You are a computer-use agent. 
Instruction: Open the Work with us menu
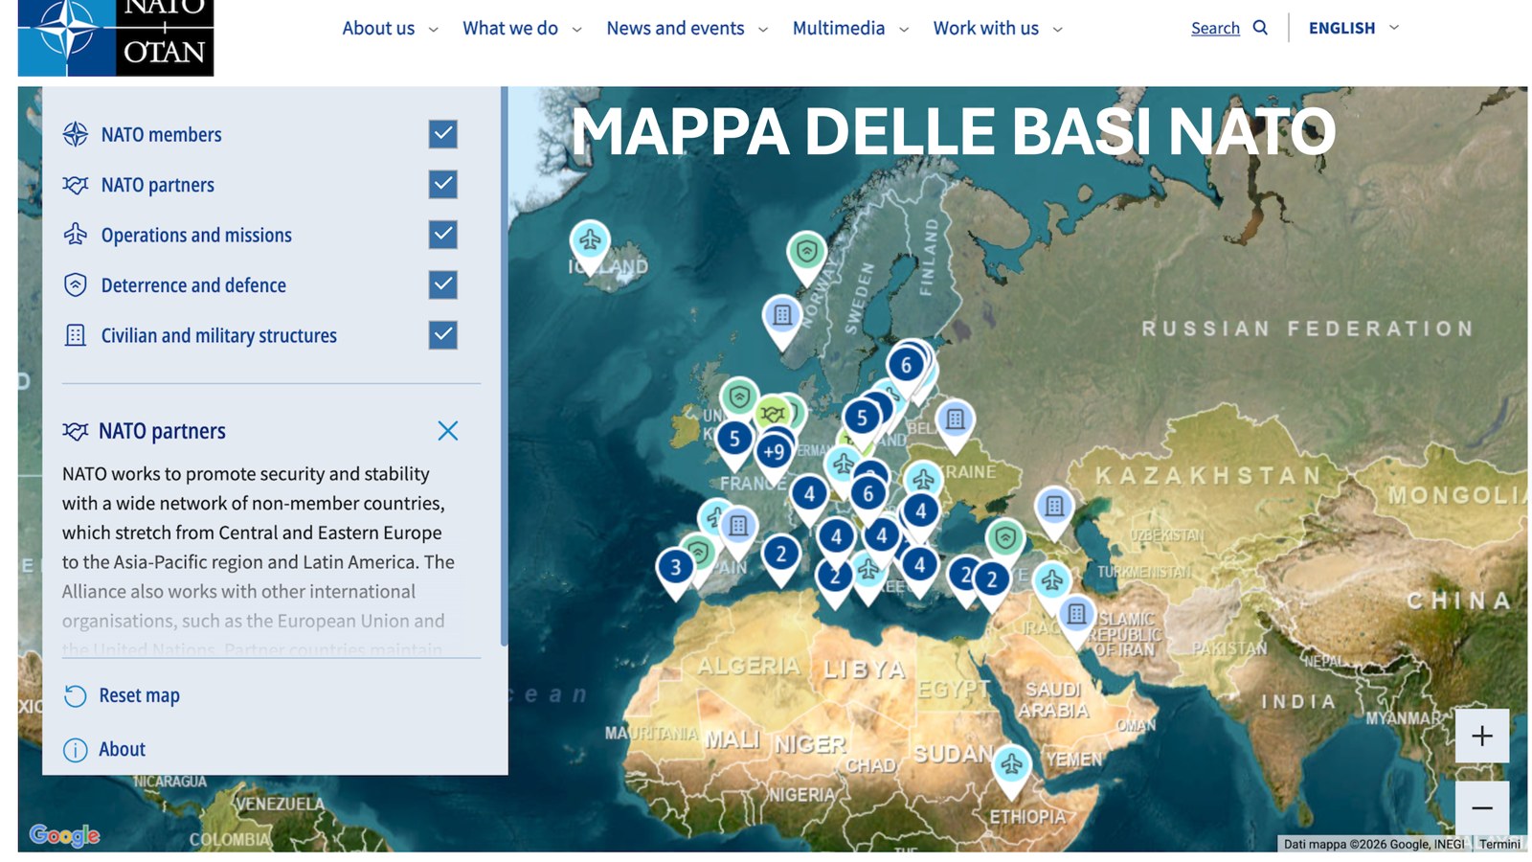click(997, 29)
